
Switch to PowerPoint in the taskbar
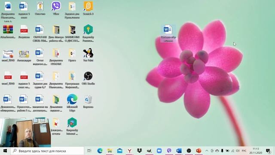pos(199,151)
